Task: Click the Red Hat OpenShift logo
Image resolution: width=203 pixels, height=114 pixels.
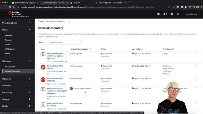Action: (x=18, y=14)
